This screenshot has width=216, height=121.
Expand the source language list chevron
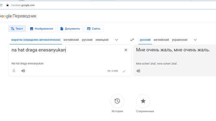pos(116,40)
